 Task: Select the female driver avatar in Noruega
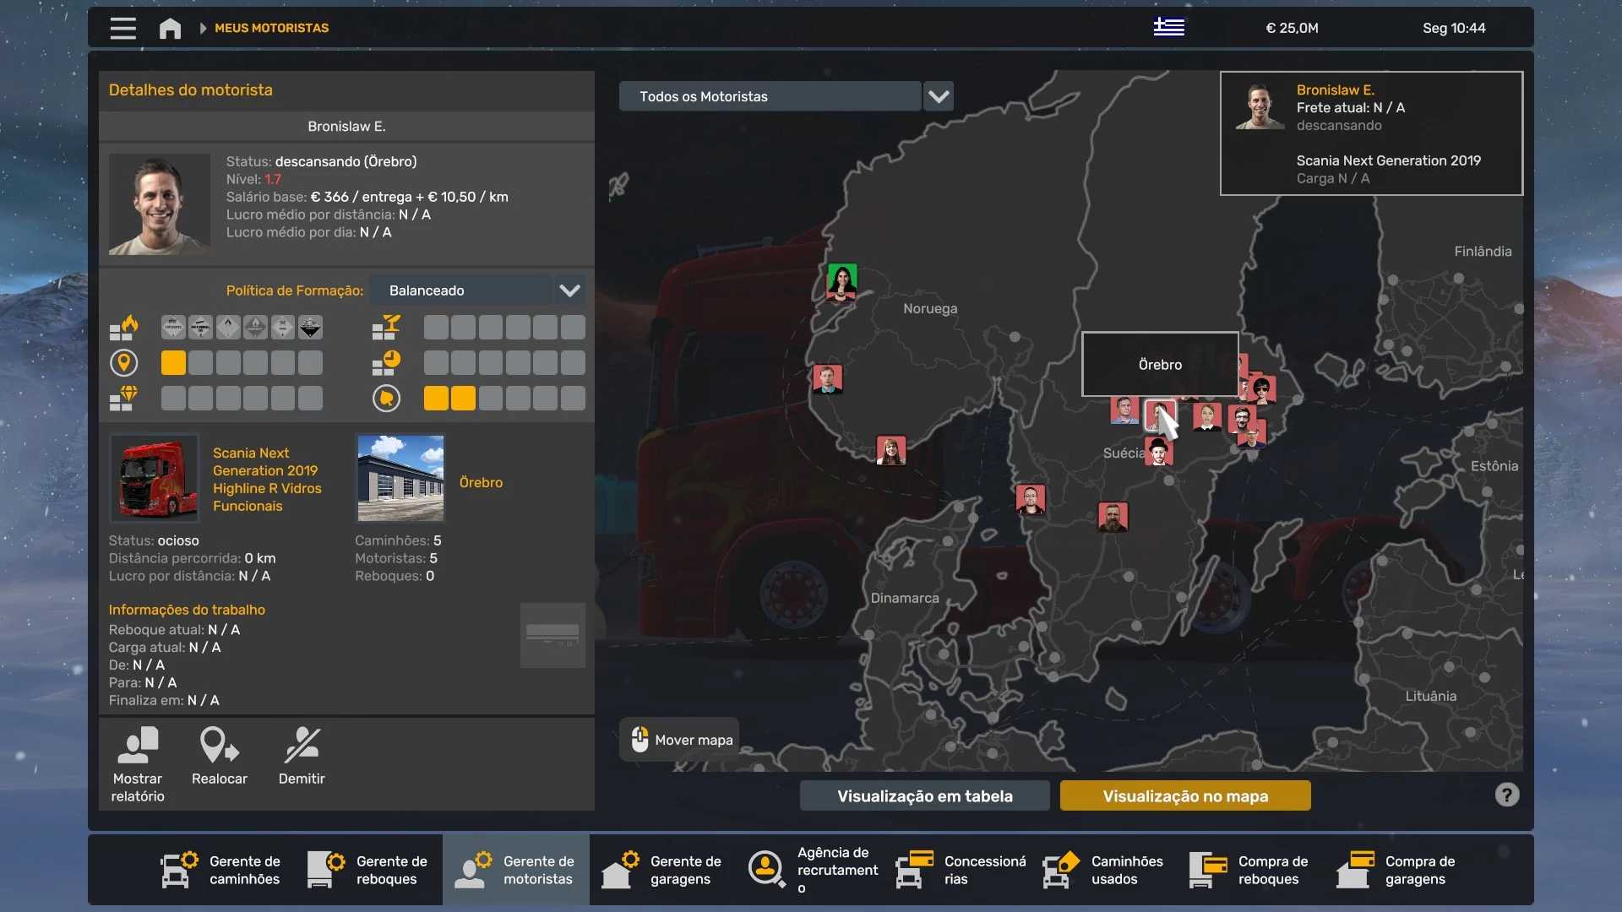[x=841, y=282]
